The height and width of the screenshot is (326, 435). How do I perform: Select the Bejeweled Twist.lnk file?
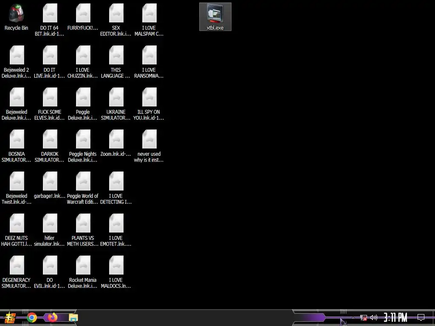[17, 188]
